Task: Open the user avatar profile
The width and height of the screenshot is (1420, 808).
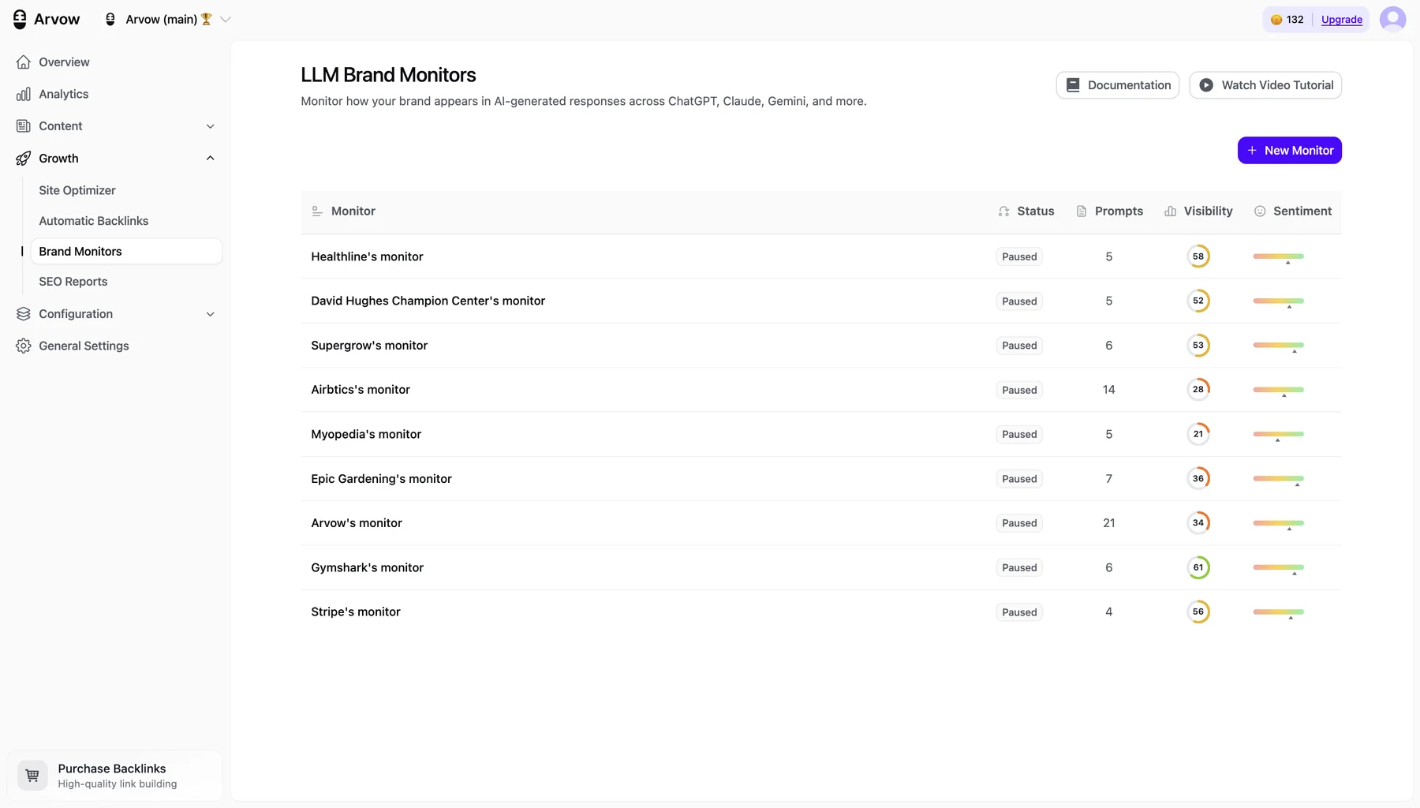Action: tap(1392, 19)
